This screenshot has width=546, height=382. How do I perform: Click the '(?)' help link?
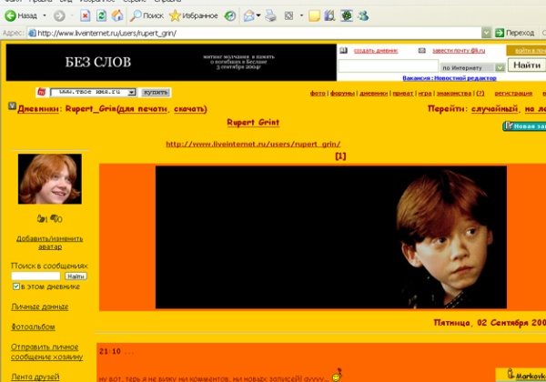[x=480, y=94]
